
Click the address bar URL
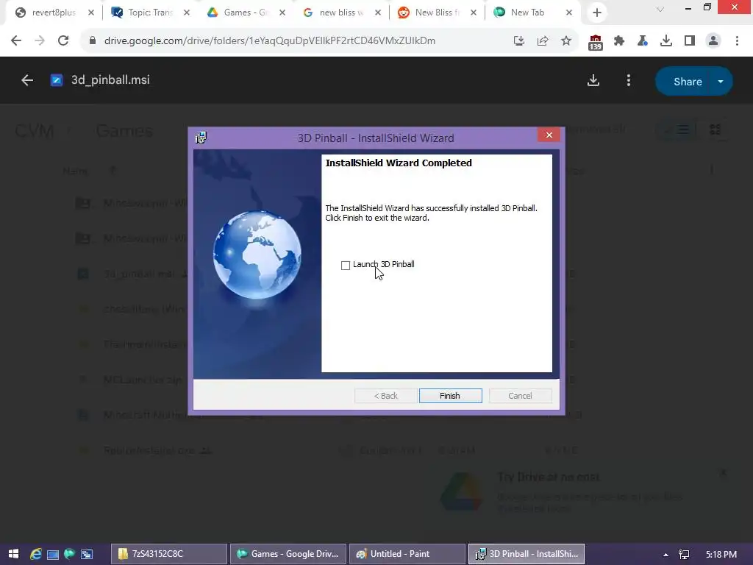[270, 41]
